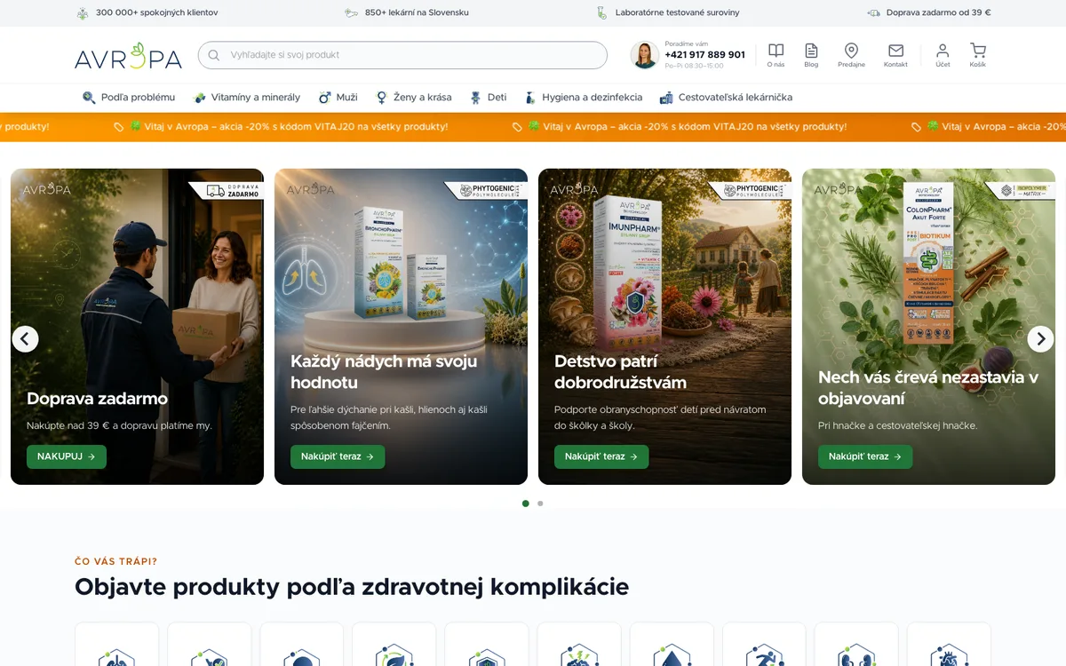Image resolution: width=1066 pixels, height=666 pixels.
Task: Open the Košík shopping cart icon
Action: pyautogui.click(x=978, y=51)
